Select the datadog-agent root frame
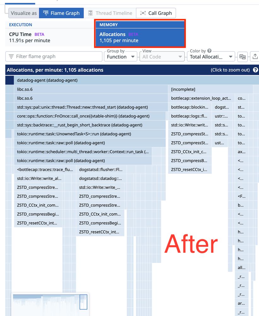Viewport: 259px width, 316px height. [137, 80]
